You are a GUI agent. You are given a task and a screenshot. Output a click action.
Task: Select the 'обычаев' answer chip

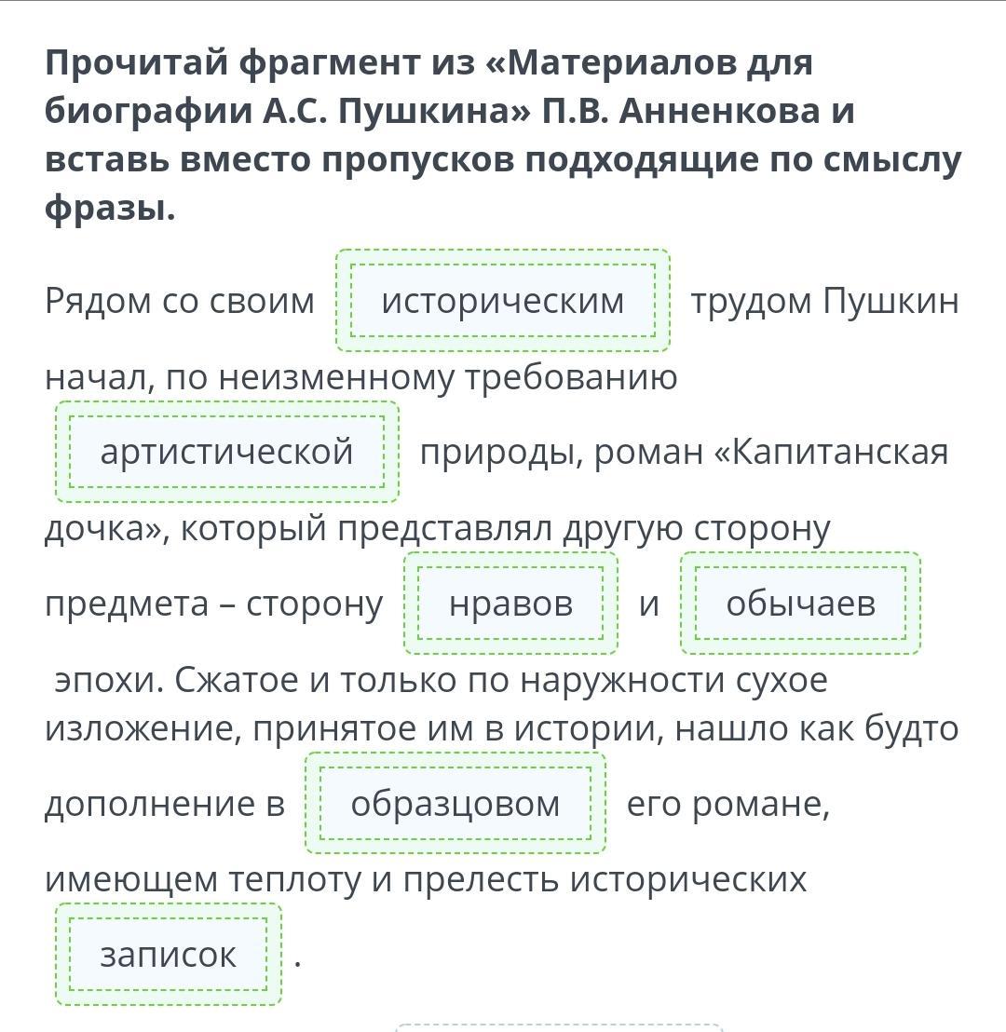click(800, 603)
